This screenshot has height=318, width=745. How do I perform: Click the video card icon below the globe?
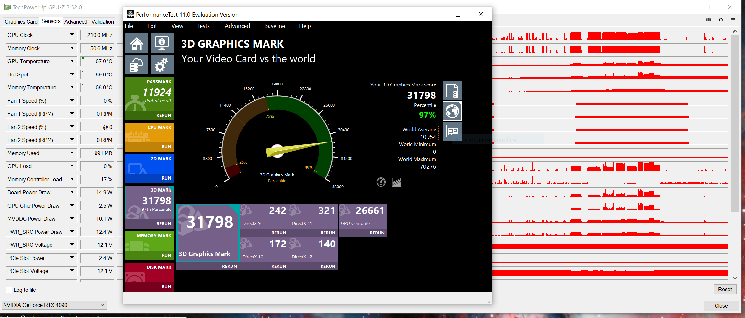[x=452, y=131]
